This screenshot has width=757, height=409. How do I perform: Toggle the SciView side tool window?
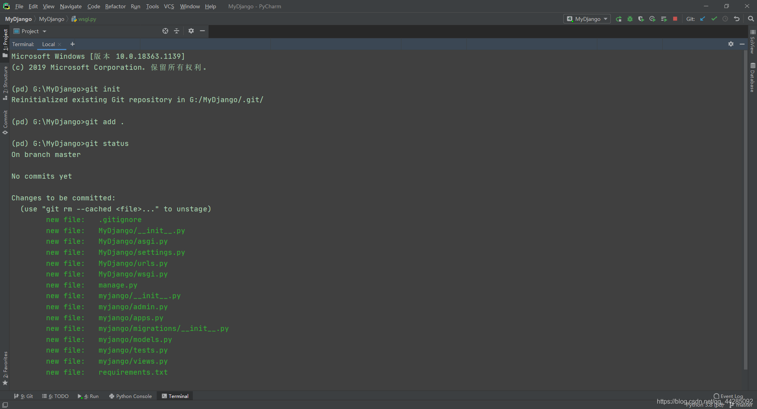click(752, 42)
